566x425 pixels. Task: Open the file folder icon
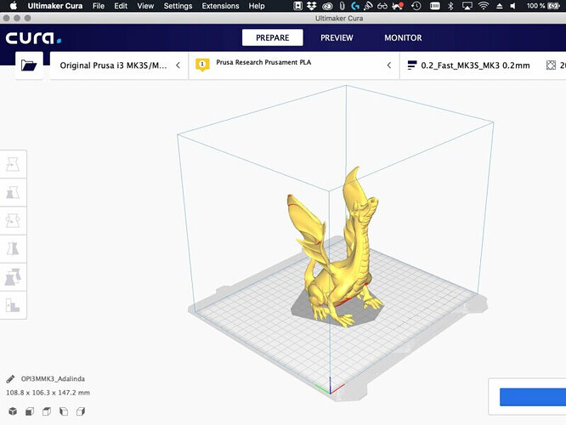click(x=29, y=65)
